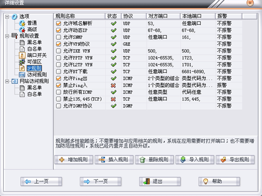Collapse the 选项 tree node
The height and width of the screenshot is (196, 262).
click(x=7, y=17)
